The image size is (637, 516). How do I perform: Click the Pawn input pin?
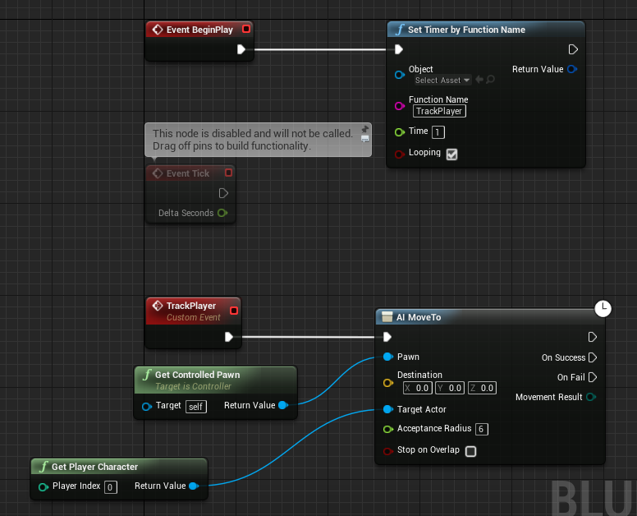pos(388,357)
